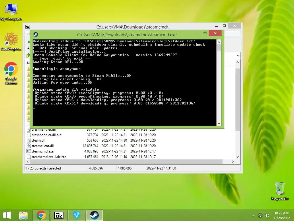This screenshot has width=294, height=221.
Task: Select crashhandler.dll.old in the file list
Action: 47,135
